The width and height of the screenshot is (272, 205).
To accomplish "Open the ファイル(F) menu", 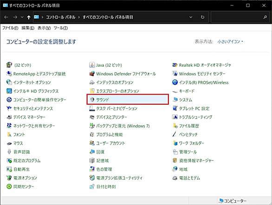I will coord(10,28).
